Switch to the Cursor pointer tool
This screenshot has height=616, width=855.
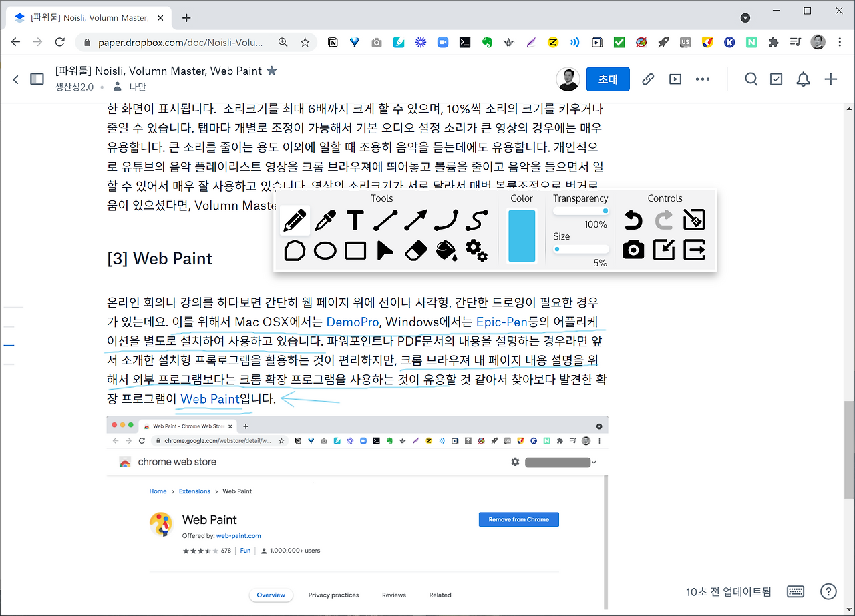(385, 250)
